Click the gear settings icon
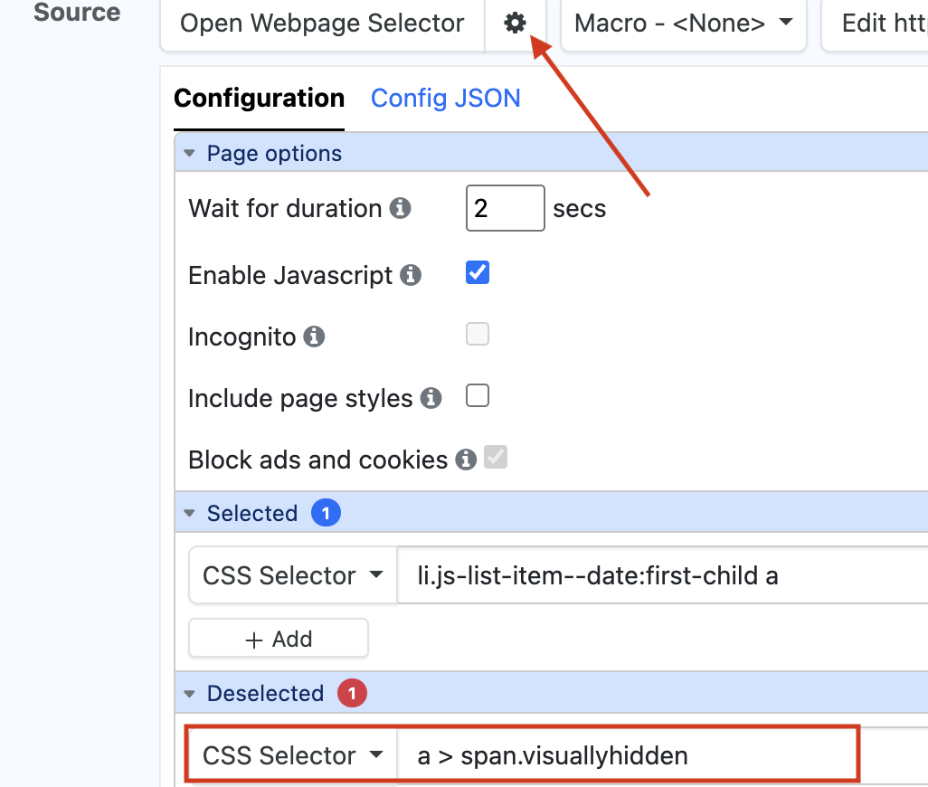928x787 pixels. pyautogui.click(x=515, y=24)
